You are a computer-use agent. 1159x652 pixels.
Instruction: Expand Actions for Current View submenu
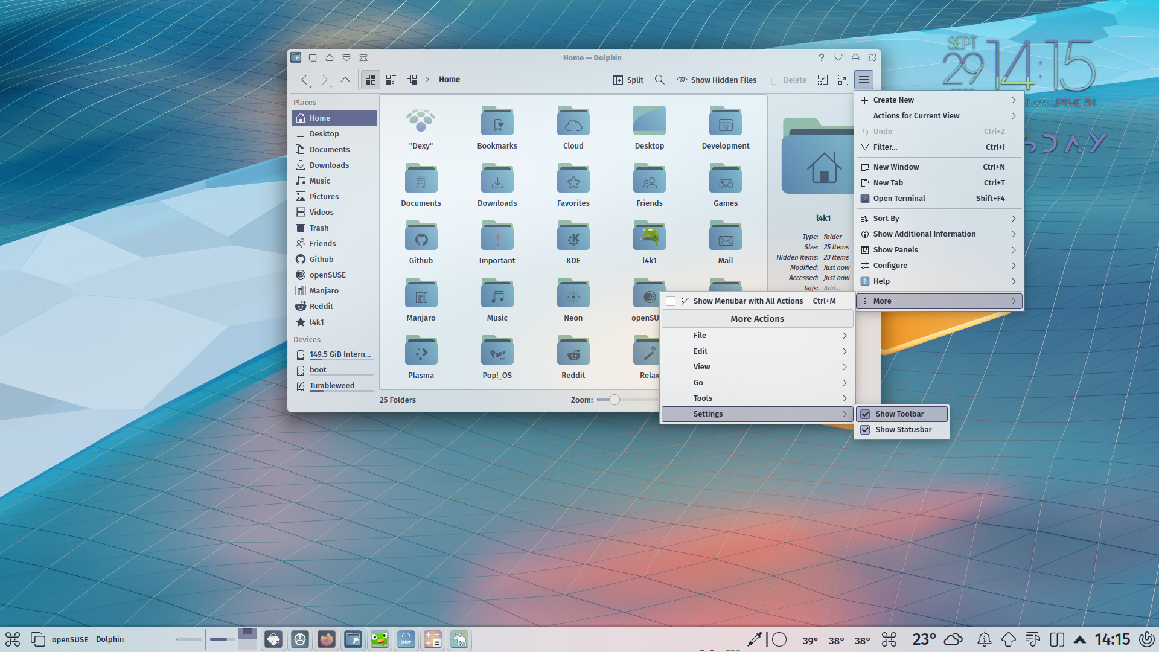(x=939, y=116)
